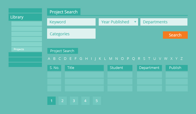This screenshot has width=196, height=114.
Task: Click the Department column header
Action: pyautogui.click(x=149, y=68)
